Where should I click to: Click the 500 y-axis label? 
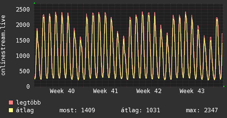pyautogui.click(x=25, y=71)
